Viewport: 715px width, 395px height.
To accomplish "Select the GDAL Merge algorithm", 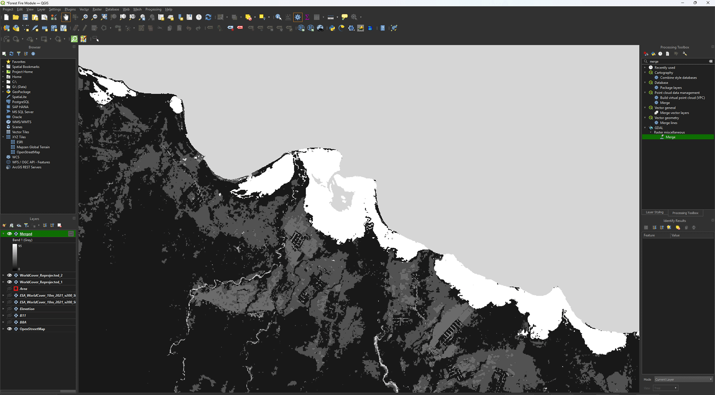I will [670, 137].
